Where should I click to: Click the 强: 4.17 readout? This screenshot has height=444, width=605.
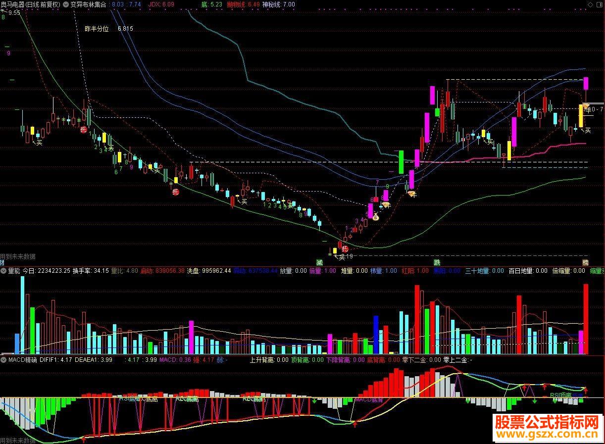(x=203, y=360)
